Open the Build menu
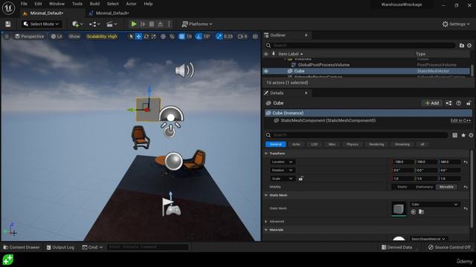Image resolution: width=476 pixels, height=267 pixels. pos(94,4)
